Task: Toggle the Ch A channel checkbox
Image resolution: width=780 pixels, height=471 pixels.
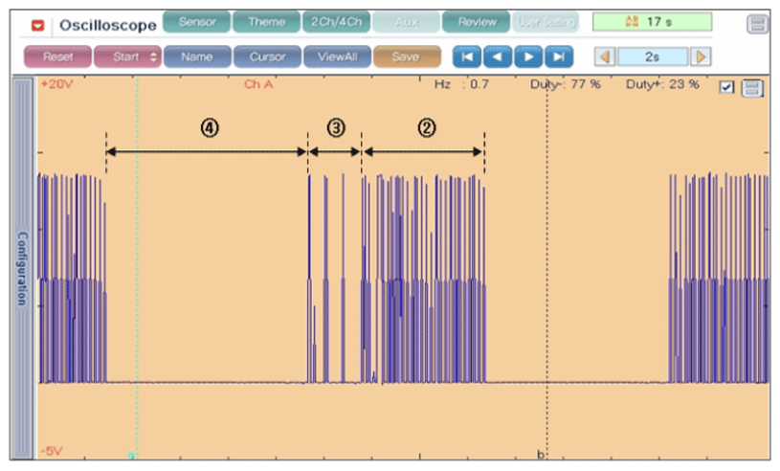Action: pos(726,88)
